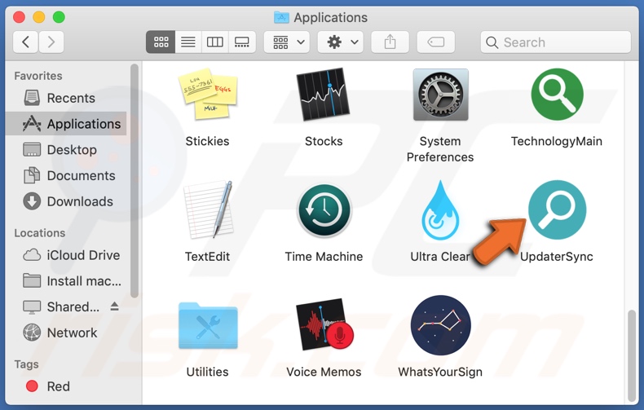
Task: Open the System Preferences gear icon
Action: [x=440, y=95]
